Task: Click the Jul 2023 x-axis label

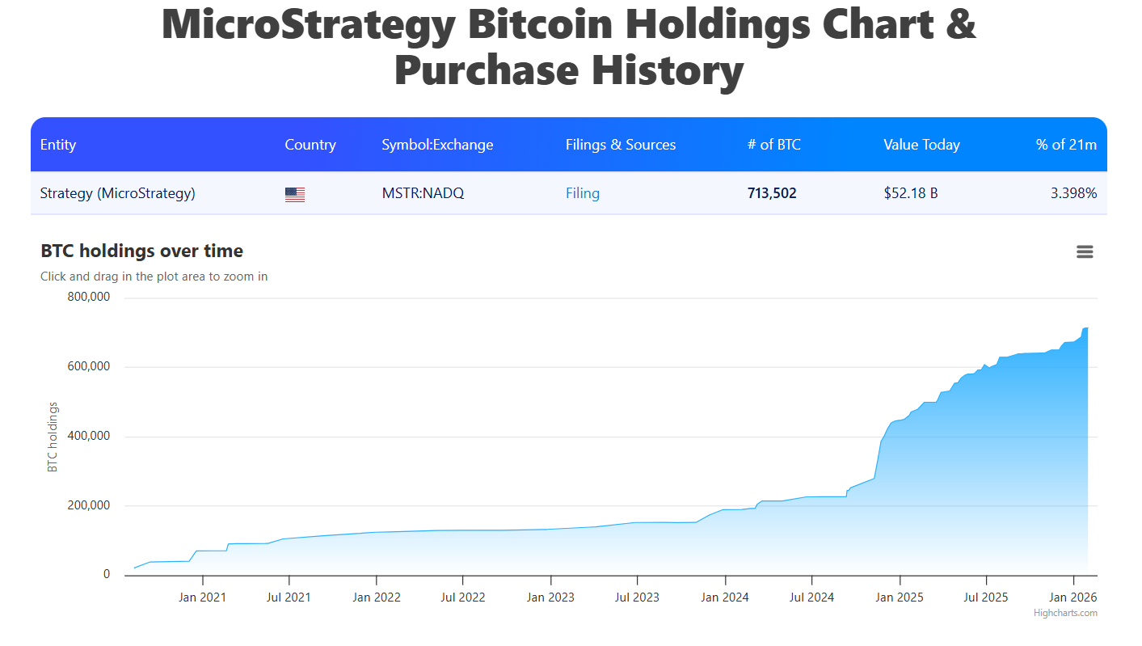Action: click(637, 597)
